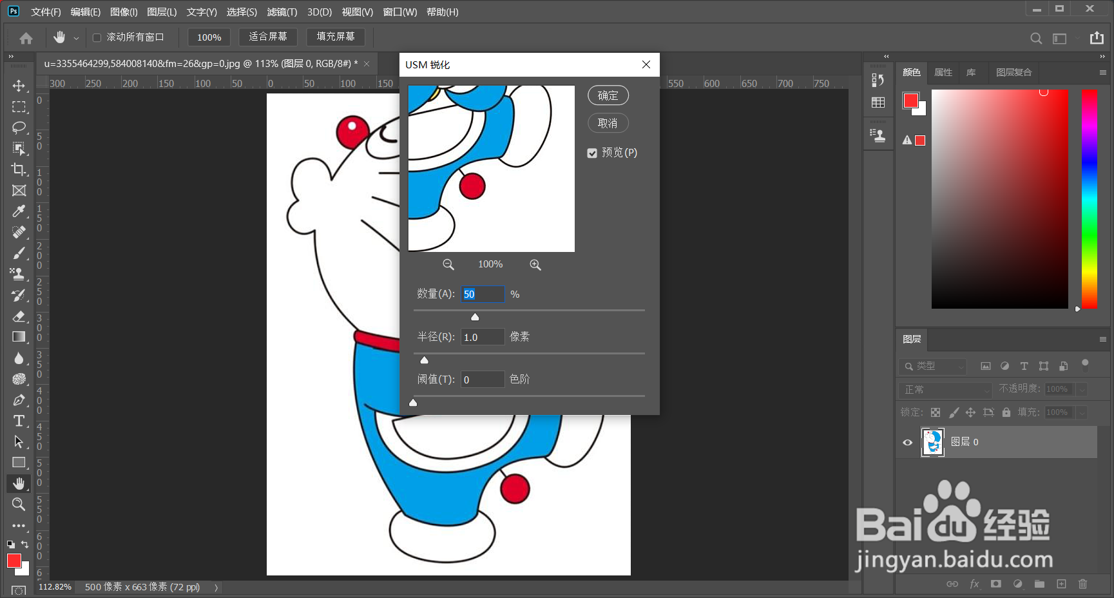The image size is (1114, 598).
Task: Select the Eyedropper tool
Action: pyautogui.click(x=19, y=211)
